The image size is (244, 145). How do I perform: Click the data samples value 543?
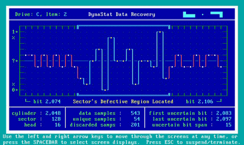tap(135, 113)
